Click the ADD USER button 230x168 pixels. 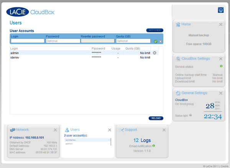(155, 30)
